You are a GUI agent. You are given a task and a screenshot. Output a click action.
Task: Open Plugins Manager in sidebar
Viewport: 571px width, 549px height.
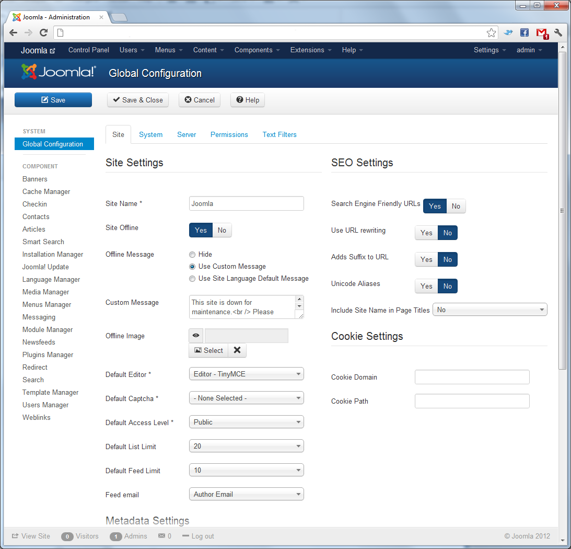tap(48, 354)
